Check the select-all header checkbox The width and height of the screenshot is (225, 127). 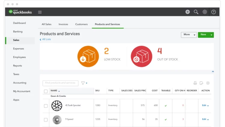[46, 91]
